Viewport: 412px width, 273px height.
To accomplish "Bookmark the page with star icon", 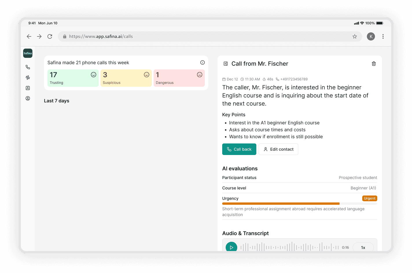I will coord(355,36).
